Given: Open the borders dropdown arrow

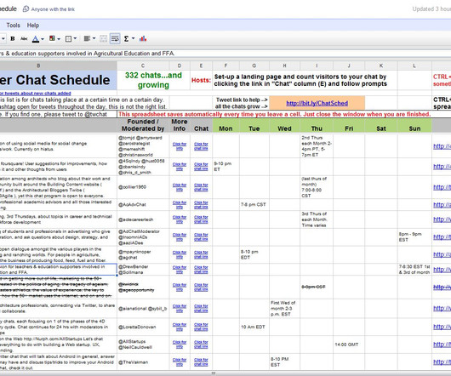Looking at the screenshot, I should 75,38.
